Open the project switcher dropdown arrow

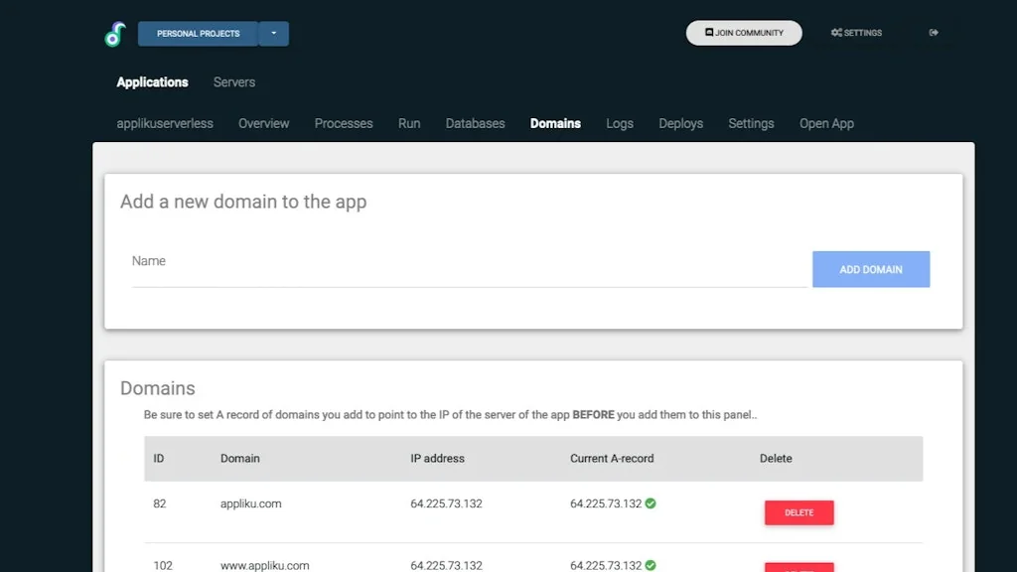point(274,33)
